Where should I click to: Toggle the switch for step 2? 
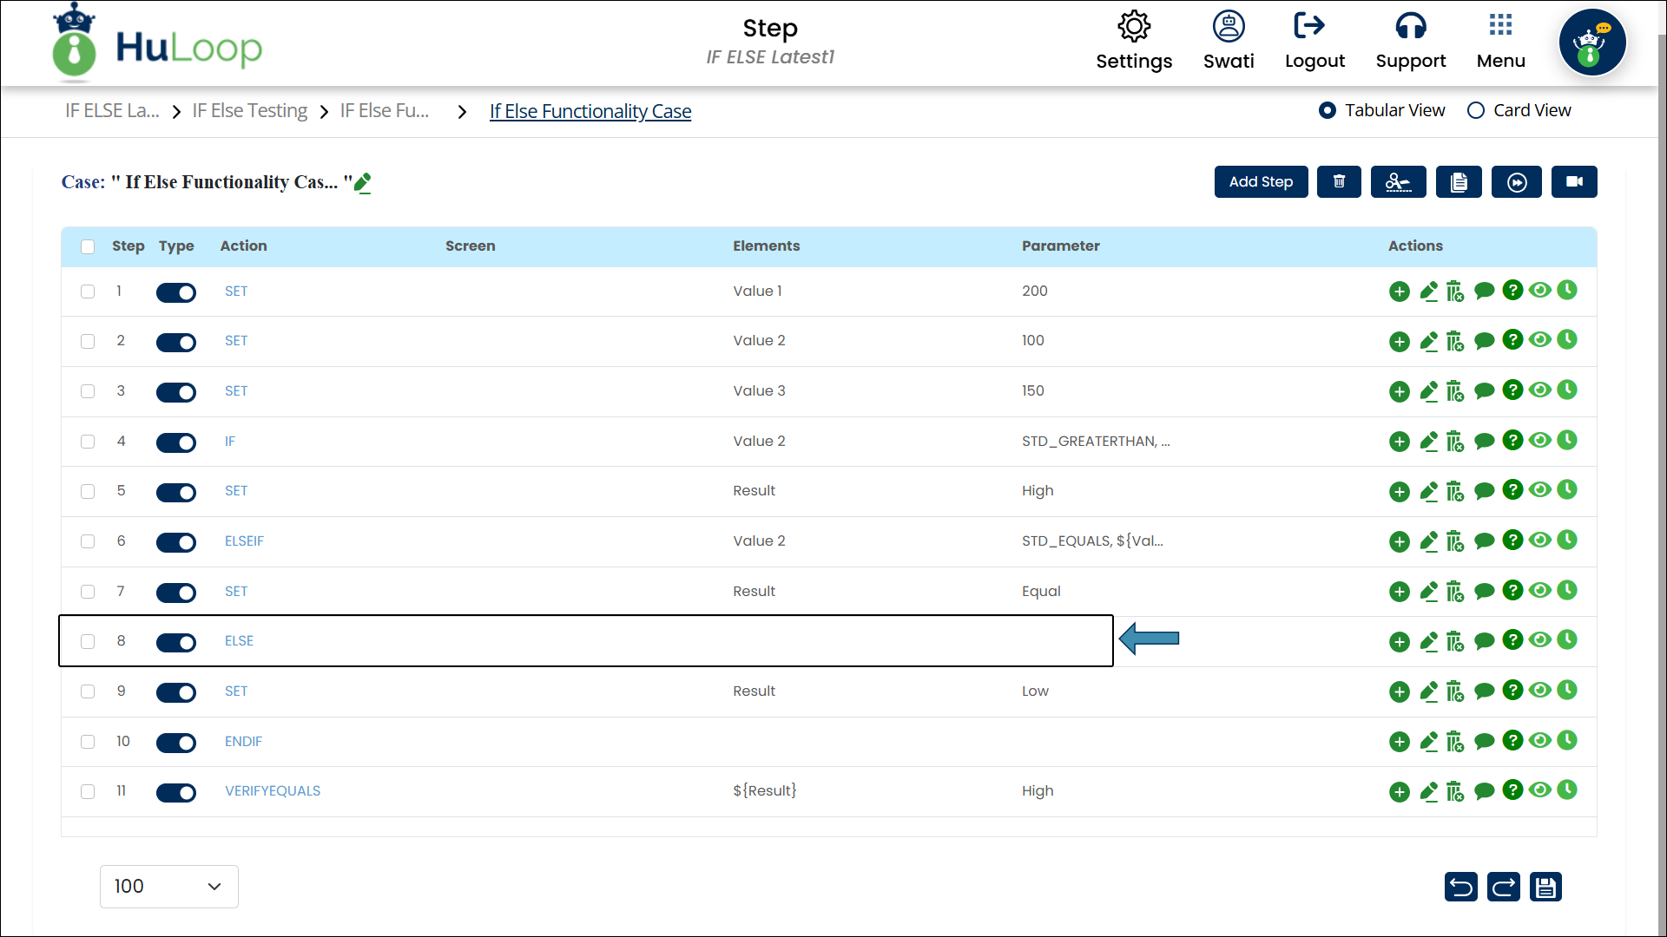point(176,342)
